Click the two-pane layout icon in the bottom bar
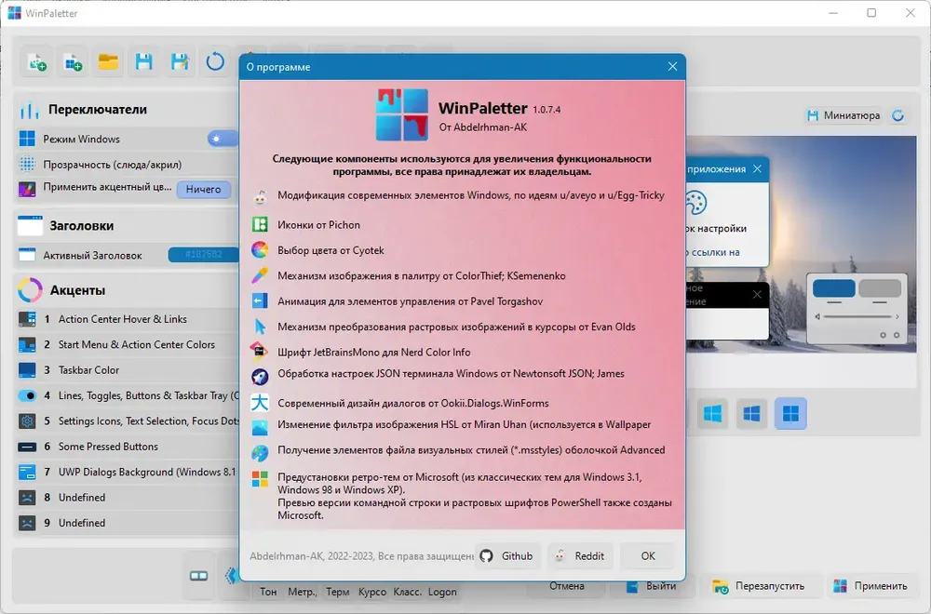This screenshot has width=931, height=614. [x=198, y=576]
